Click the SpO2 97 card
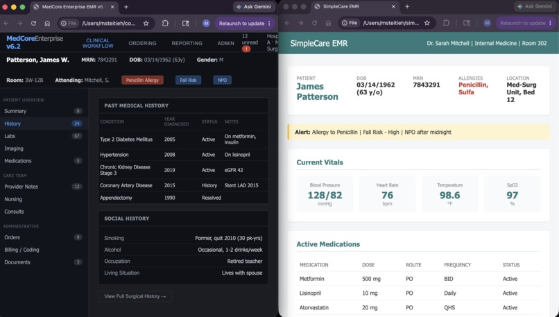Image resolution: width=559 pixels, height=317 pixels. point(513,194)
